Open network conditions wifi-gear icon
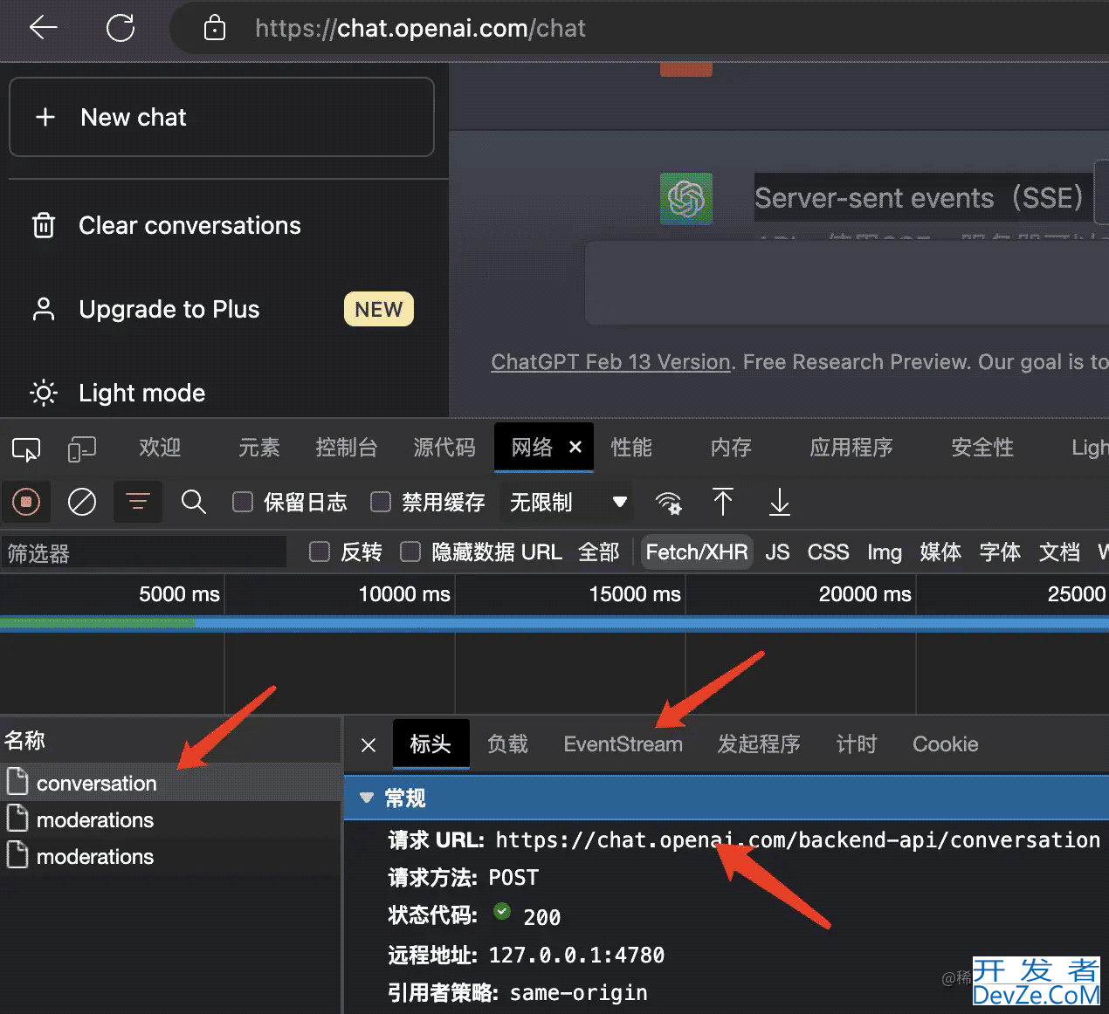Image resolution: width=1109 pixels, height=1014 pixels. (669, 503)
